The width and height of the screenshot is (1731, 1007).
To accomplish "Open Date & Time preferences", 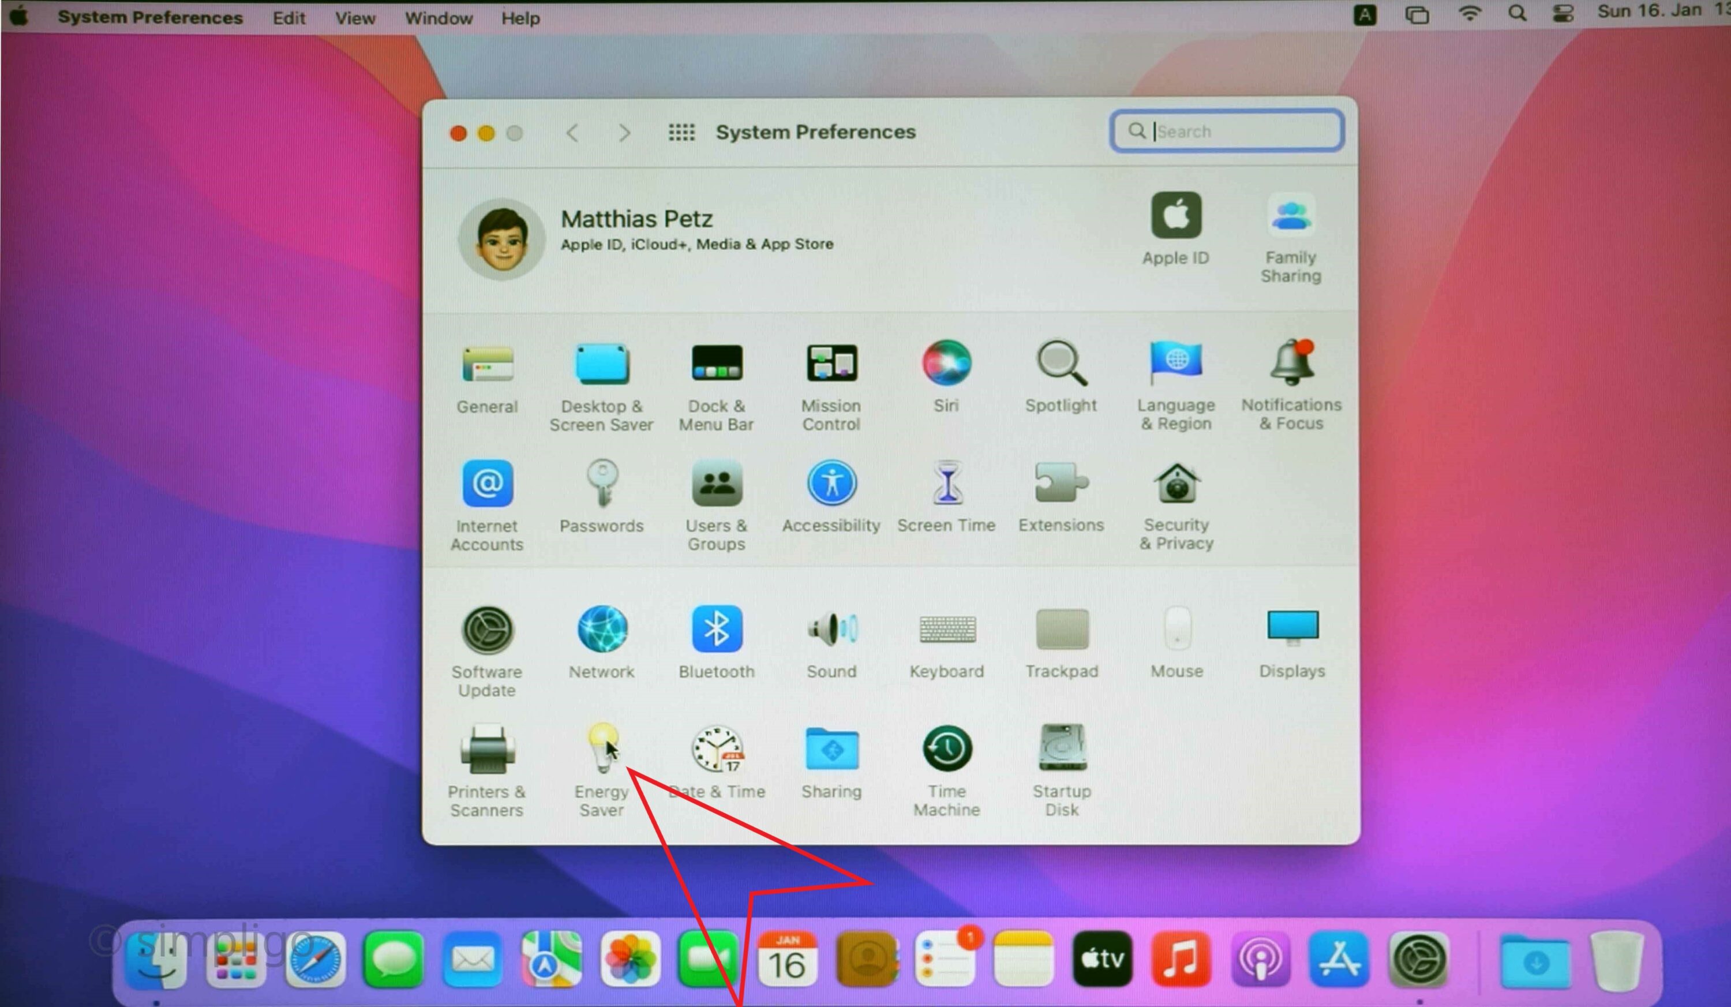I will [x=717, y=748].
